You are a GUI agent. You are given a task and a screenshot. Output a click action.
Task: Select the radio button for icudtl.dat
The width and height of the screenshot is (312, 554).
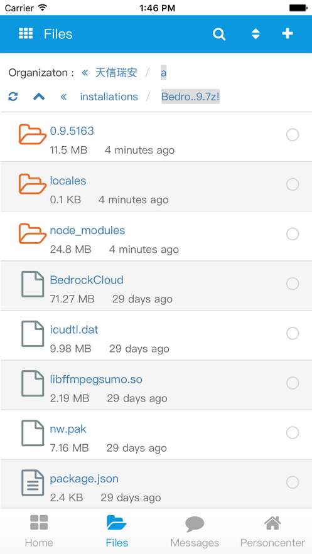point(293,333)
